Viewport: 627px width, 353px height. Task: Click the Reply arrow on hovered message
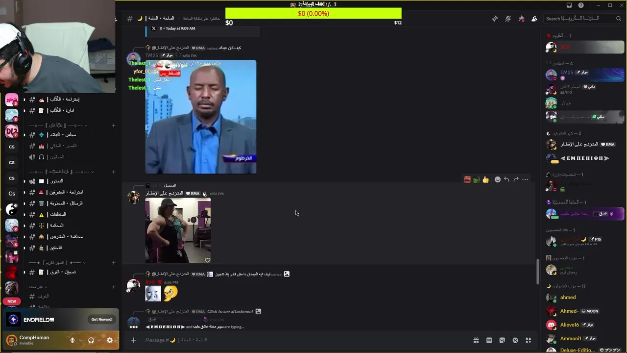click(x=506, y=179)
